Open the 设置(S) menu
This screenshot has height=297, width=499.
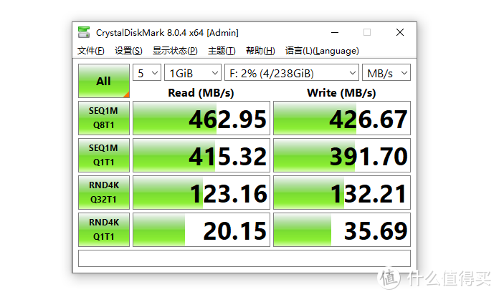pos(128,51)
